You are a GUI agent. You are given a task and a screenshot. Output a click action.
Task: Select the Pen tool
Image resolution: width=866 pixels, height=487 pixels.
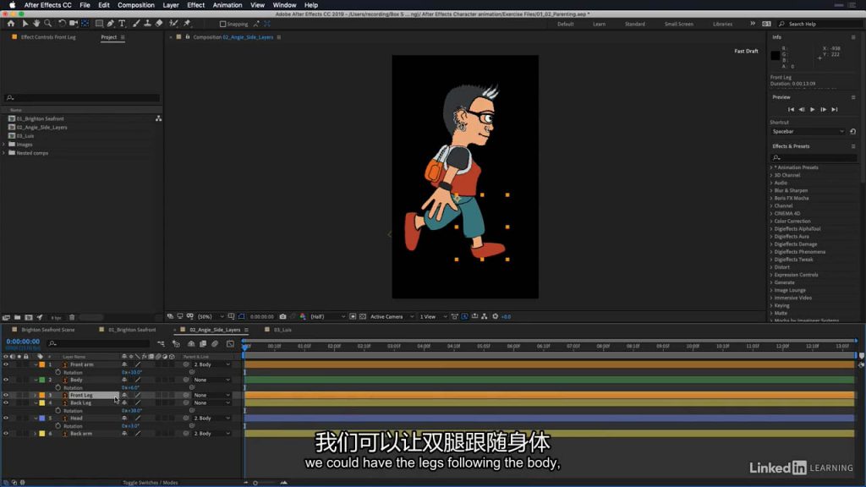[x=111, y=24]
